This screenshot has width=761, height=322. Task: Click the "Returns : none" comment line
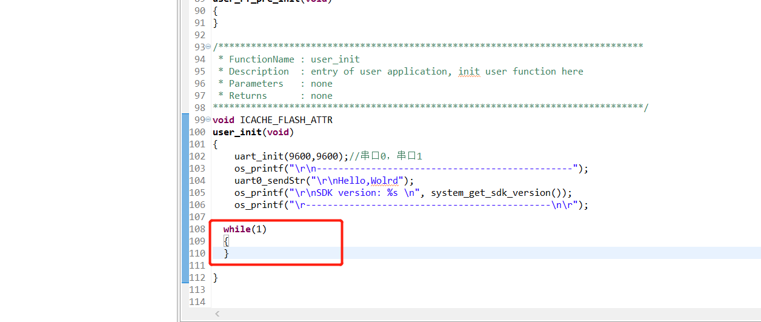tap(275, 96)
